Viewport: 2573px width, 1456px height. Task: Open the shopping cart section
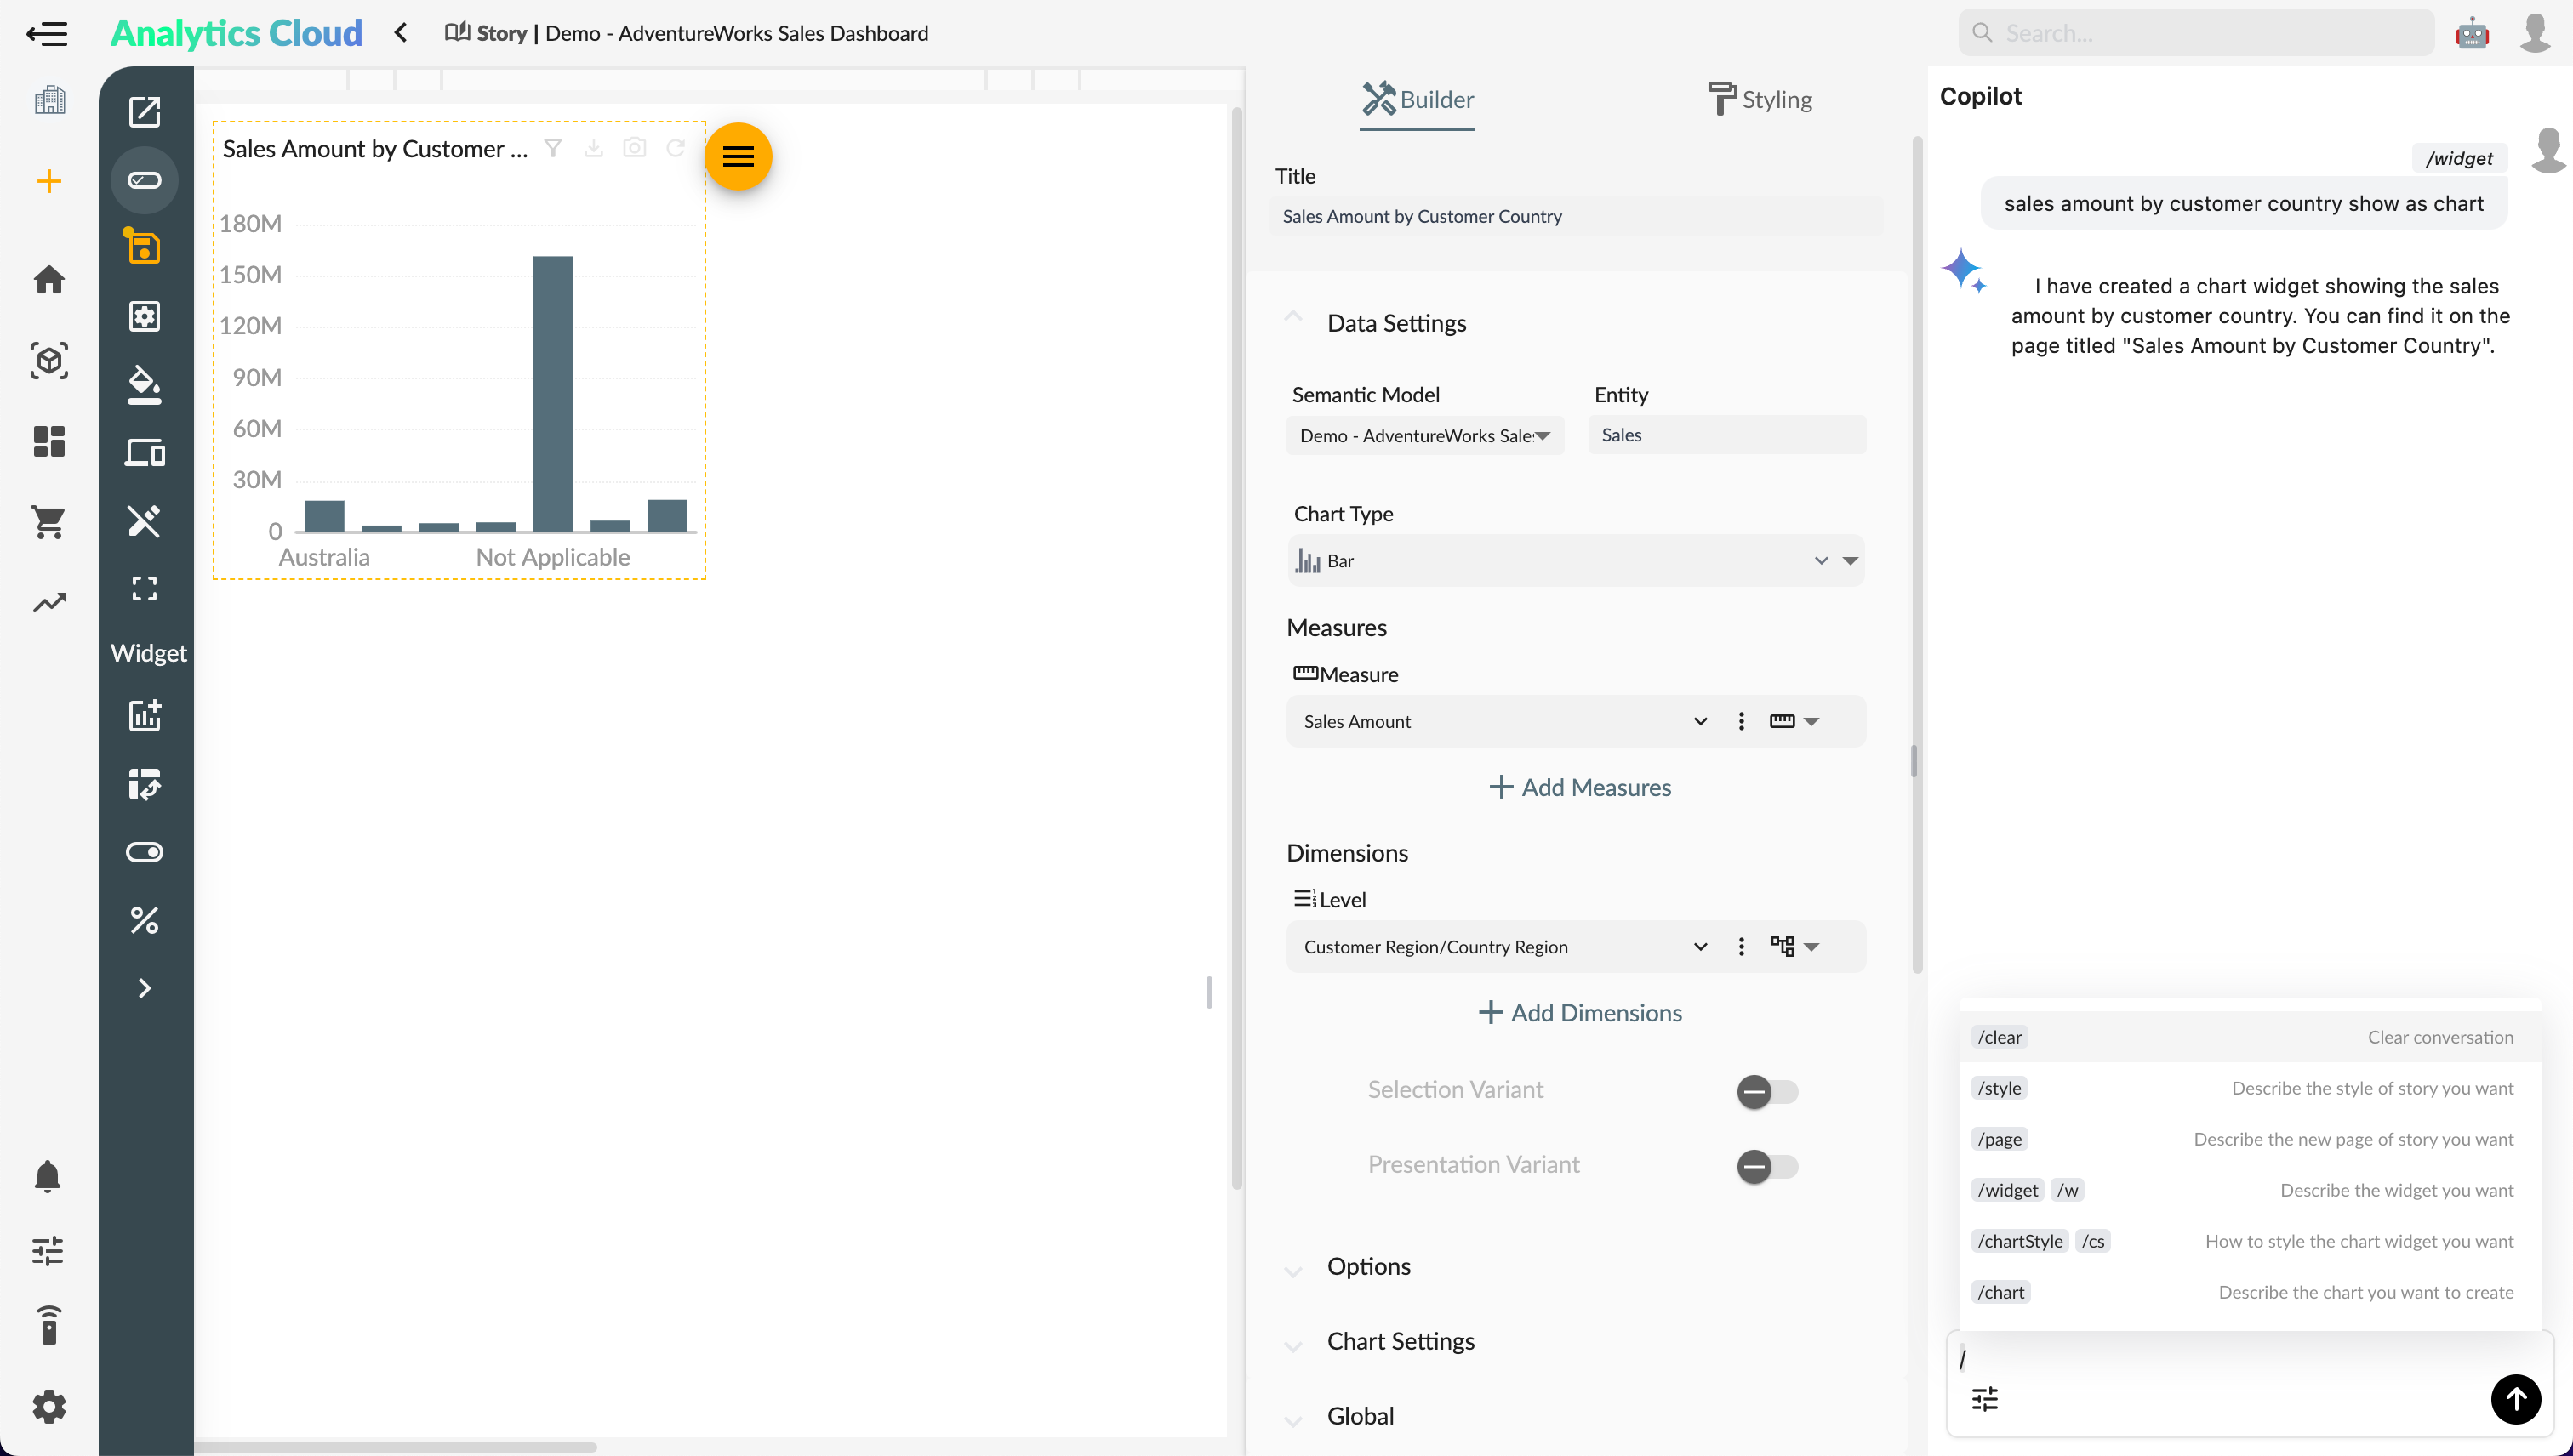[48, 522]
